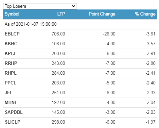Screen dimensions: 159x128
Task: Open the RHPL symbol link
Action: pos(10,73)
